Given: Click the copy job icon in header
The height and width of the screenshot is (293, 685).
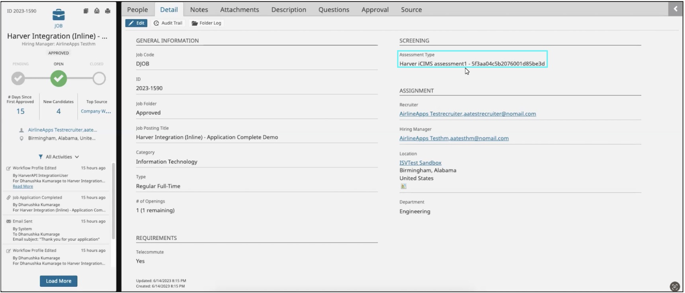Looking at the screenshot, I should coord(86,11).
